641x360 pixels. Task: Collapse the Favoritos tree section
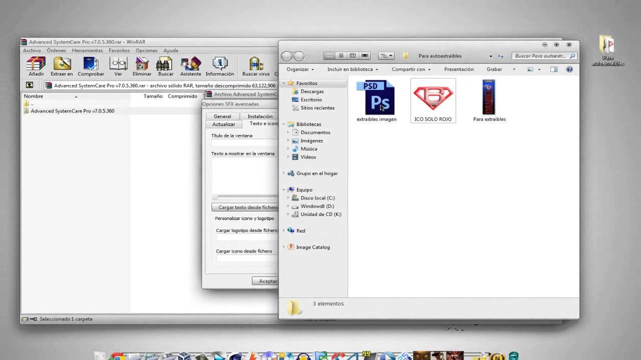(x=284, y=83)
